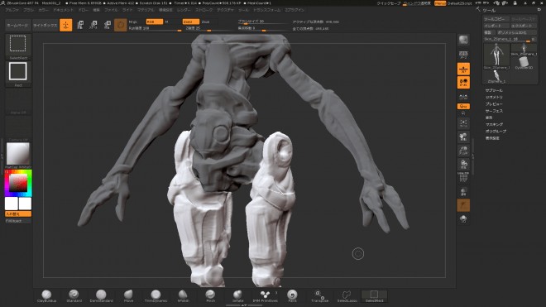The height and width of the screenshot is (307, 546).
Task: Click the ライトボックス button
Action: coord(45,25)
